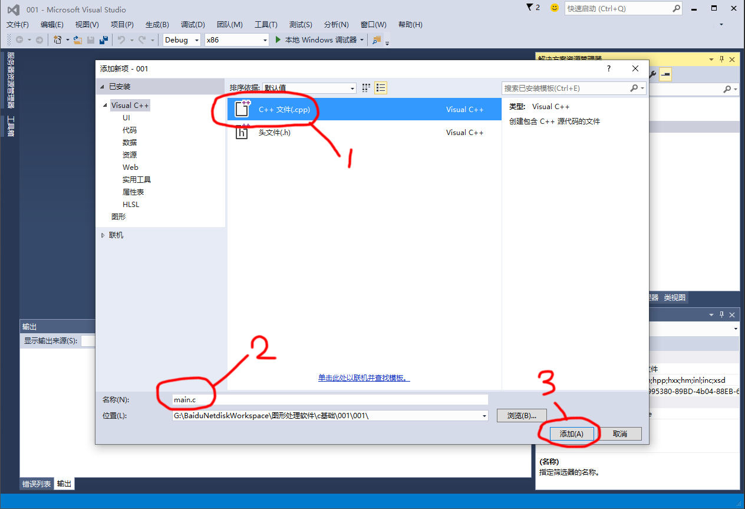Open the 工具箱 side tab

(x=10, y=126)
